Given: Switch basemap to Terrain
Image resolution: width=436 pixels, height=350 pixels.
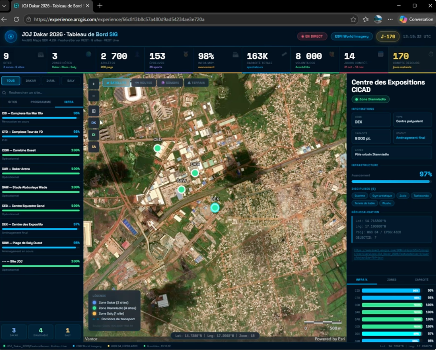Looking at the screenshot, I should coord(196,83).
